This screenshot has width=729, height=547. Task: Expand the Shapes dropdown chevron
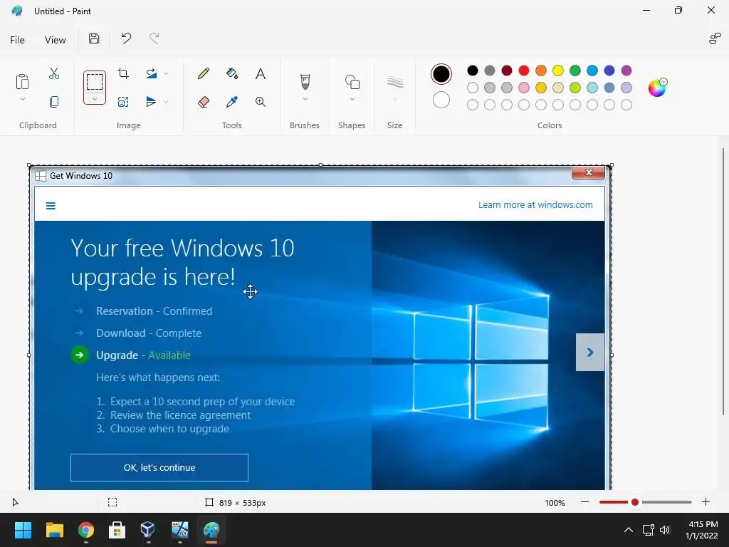[x=352, y=99]
